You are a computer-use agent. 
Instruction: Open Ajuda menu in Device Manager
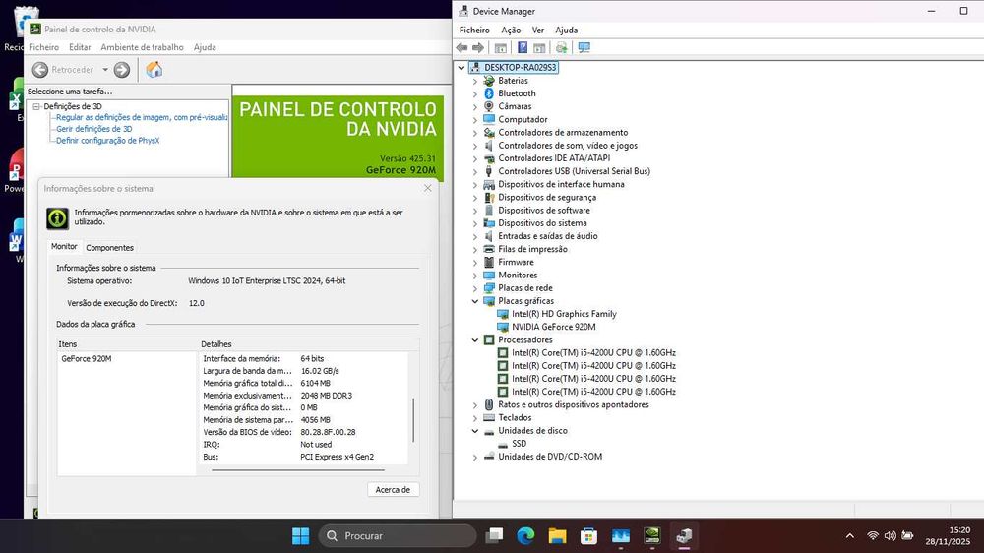566,31
